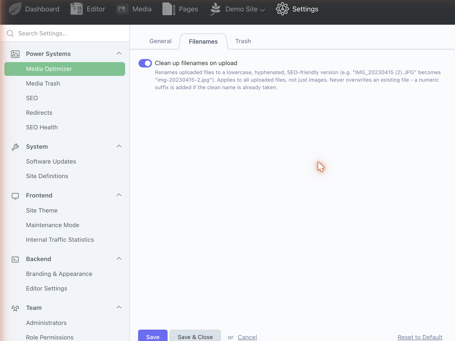This screenshot has width=455, height=341.
Task: Open the Demo Site dropdown arrow
Action: tap(262, 10)
